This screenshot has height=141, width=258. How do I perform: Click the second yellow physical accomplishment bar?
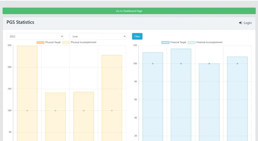tap(56, 117)
